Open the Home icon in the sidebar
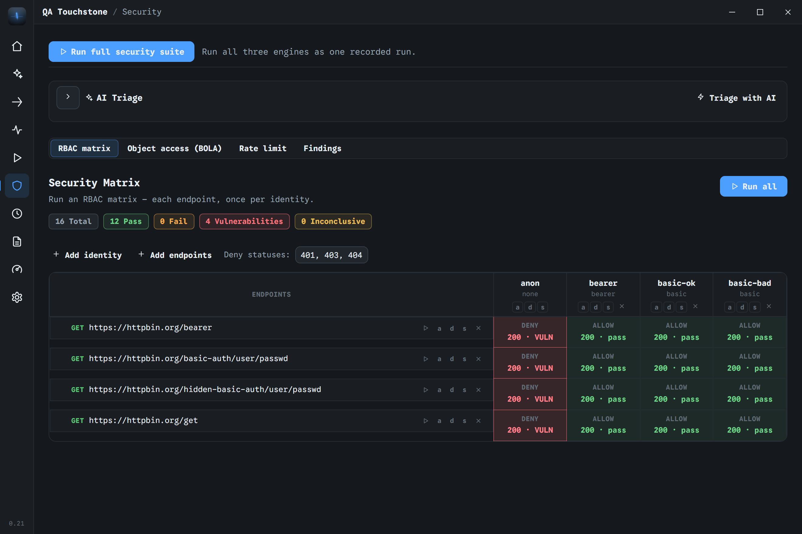The height and width of the screenshot is (534, 802). [17, 46]
